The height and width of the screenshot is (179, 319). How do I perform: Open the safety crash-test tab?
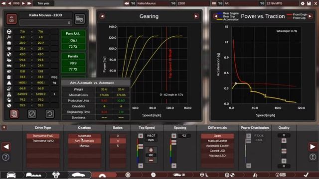coord(230,175)
